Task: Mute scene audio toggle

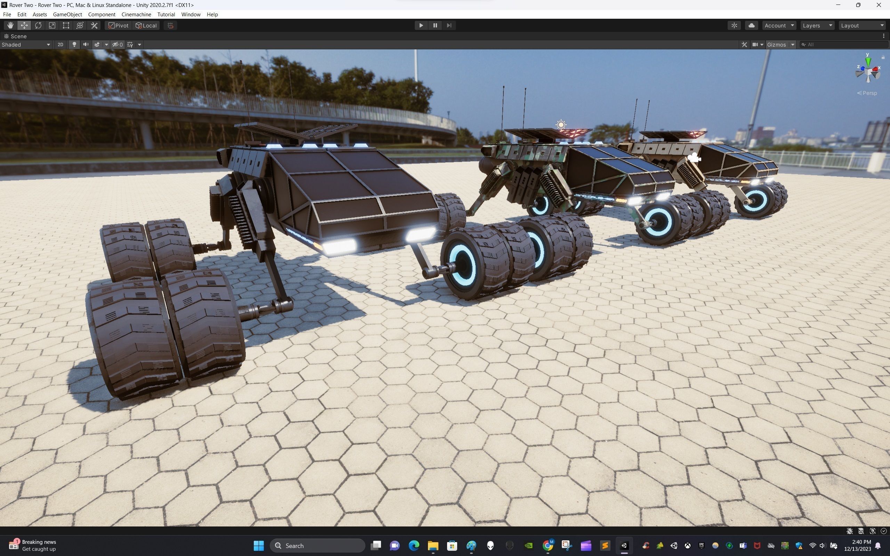Action: (86, 44)
